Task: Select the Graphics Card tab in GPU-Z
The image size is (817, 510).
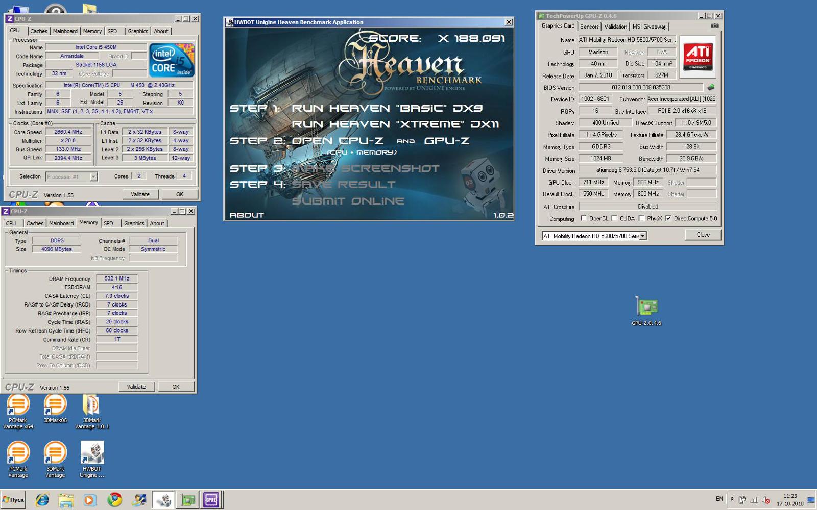Action: 558,25
